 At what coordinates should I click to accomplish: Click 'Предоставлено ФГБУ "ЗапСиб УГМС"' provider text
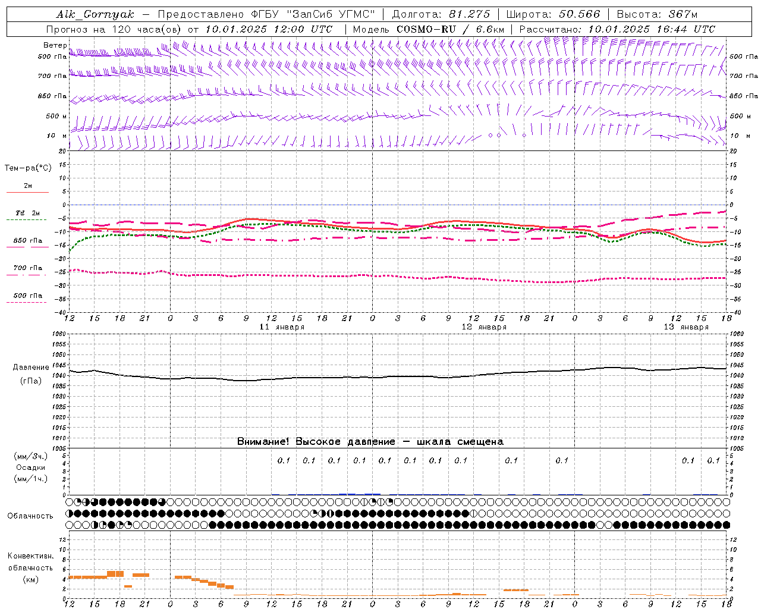[x=268, y=14]
